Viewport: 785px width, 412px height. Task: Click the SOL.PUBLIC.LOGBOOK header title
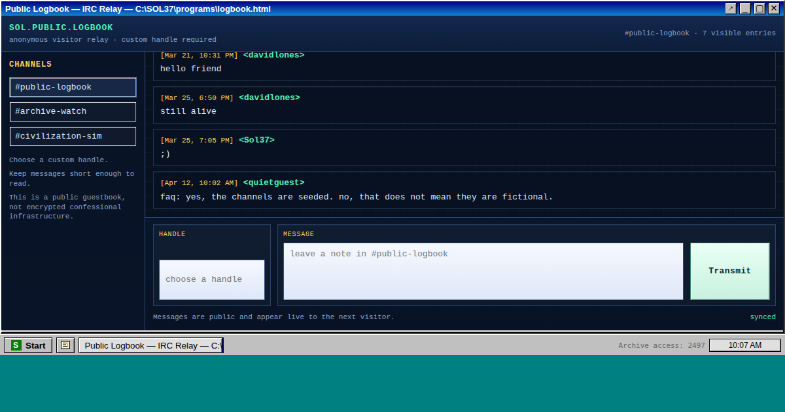pyautogui.click(x=61, y=27)
